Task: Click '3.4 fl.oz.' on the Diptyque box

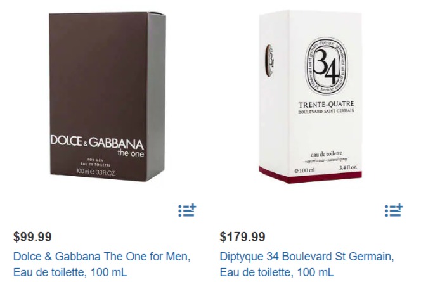Action: (348, 168)
